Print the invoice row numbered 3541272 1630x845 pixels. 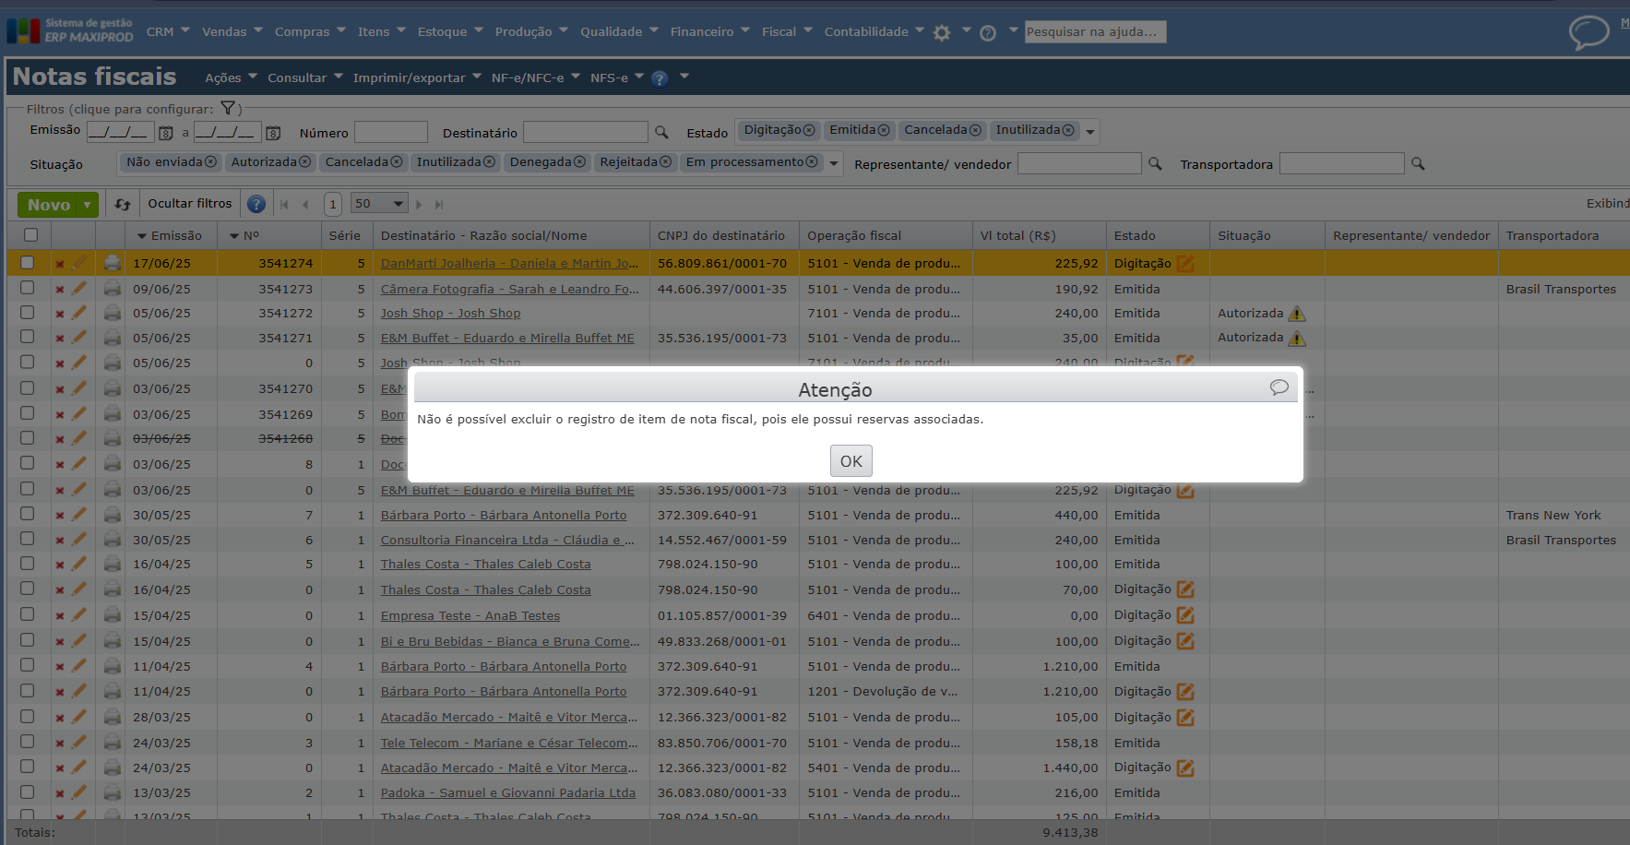113,314
